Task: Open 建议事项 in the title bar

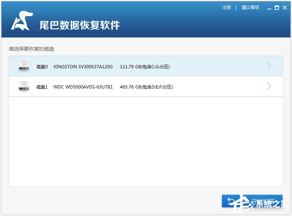Action: (x=250, y=8)
